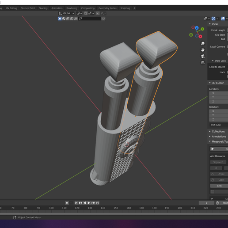Switch to Geometry Nodes workspace tab
228x228 pixels.
(x=107, y=8)
